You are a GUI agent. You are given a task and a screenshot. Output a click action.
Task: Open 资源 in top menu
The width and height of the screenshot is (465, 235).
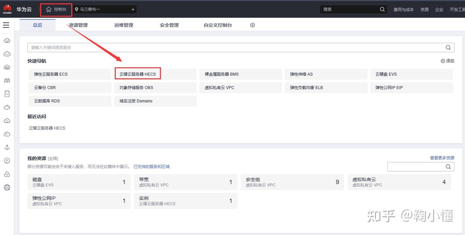click(425, 10)
